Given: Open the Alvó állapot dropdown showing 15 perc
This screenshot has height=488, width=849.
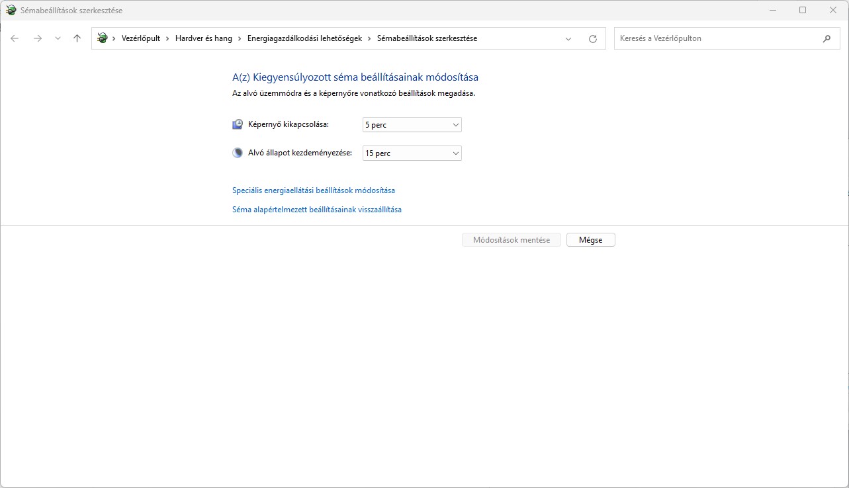Looking at the screenshot, I should (x=412, y=153).
